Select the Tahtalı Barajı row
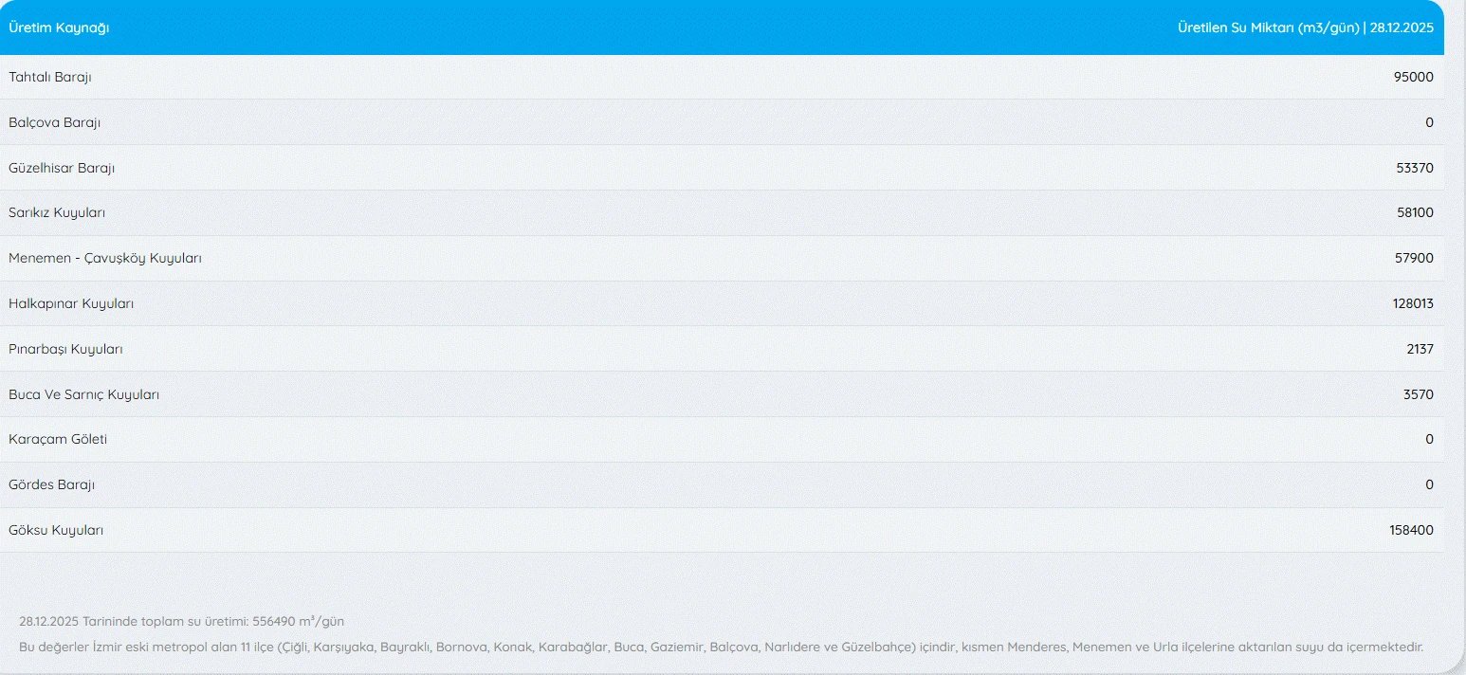The image size is (1466, 675). 722,77
